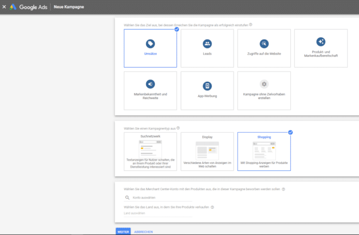Click the gear icon for Kampagne ohne Zielvorhaben
The image size is (359, 235).
click(x=264, y=84)
